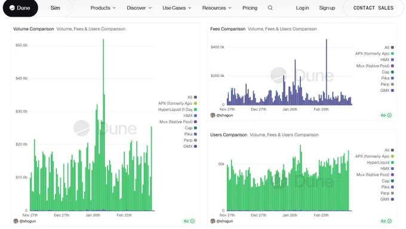Screen dimensions: 406x229
Task: Toggle APX series in Users legend
Action: coord(375,156)
